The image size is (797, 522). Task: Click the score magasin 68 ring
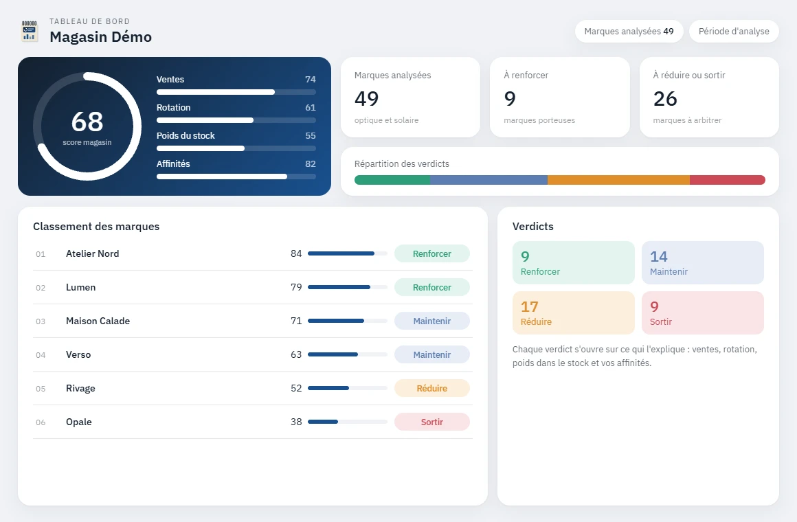87,126
